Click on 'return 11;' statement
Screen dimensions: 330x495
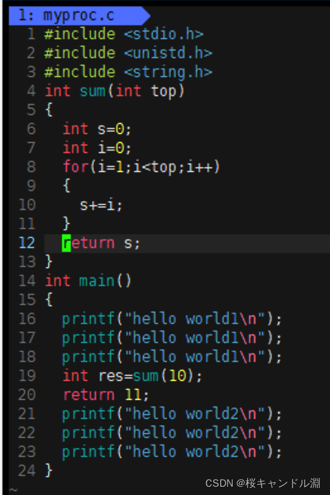pos(106,395)
